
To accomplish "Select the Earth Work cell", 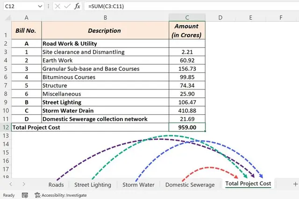I will 105,60.
